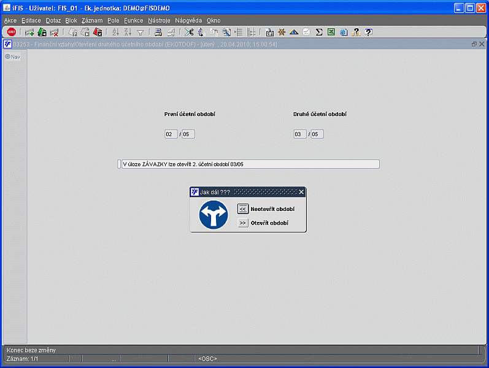Open the Nápověda menu
This screenshot has width=489, height=368.
click(x=188, y=21)
